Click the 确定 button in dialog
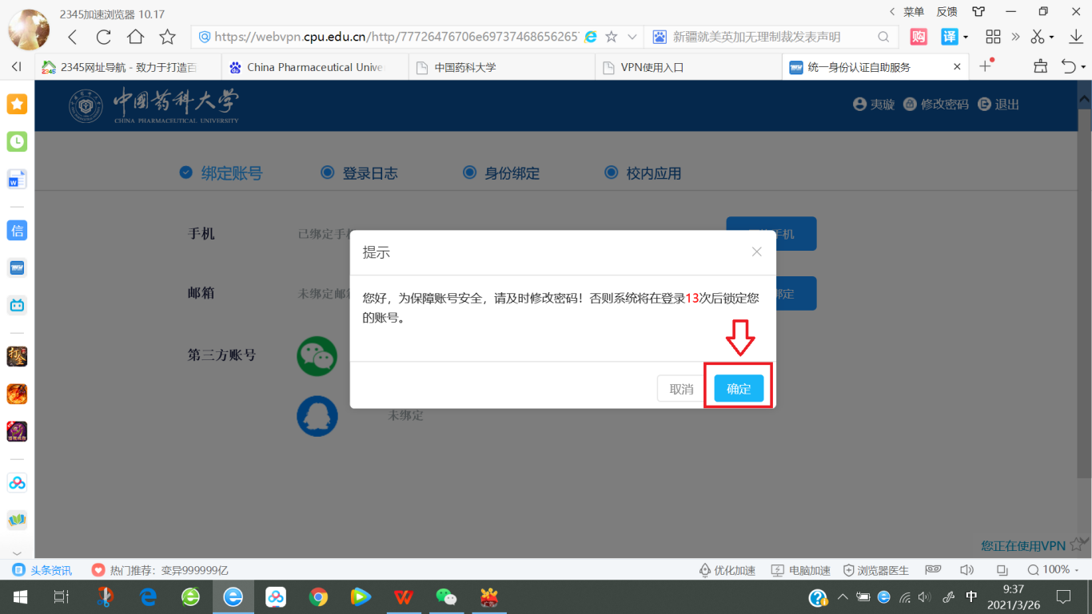The image size is (1092, 614). 739,389
